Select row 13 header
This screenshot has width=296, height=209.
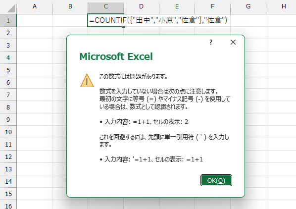[8, 169]
